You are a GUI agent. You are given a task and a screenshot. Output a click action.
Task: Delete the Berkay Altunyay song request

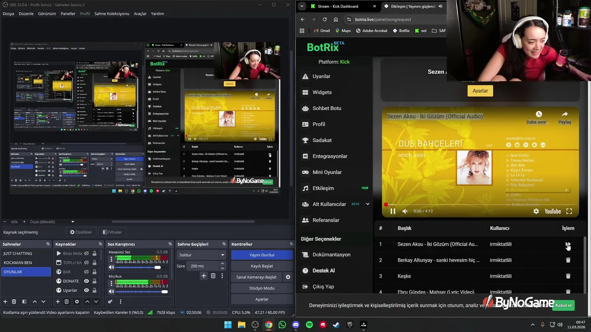click(568, 260)
